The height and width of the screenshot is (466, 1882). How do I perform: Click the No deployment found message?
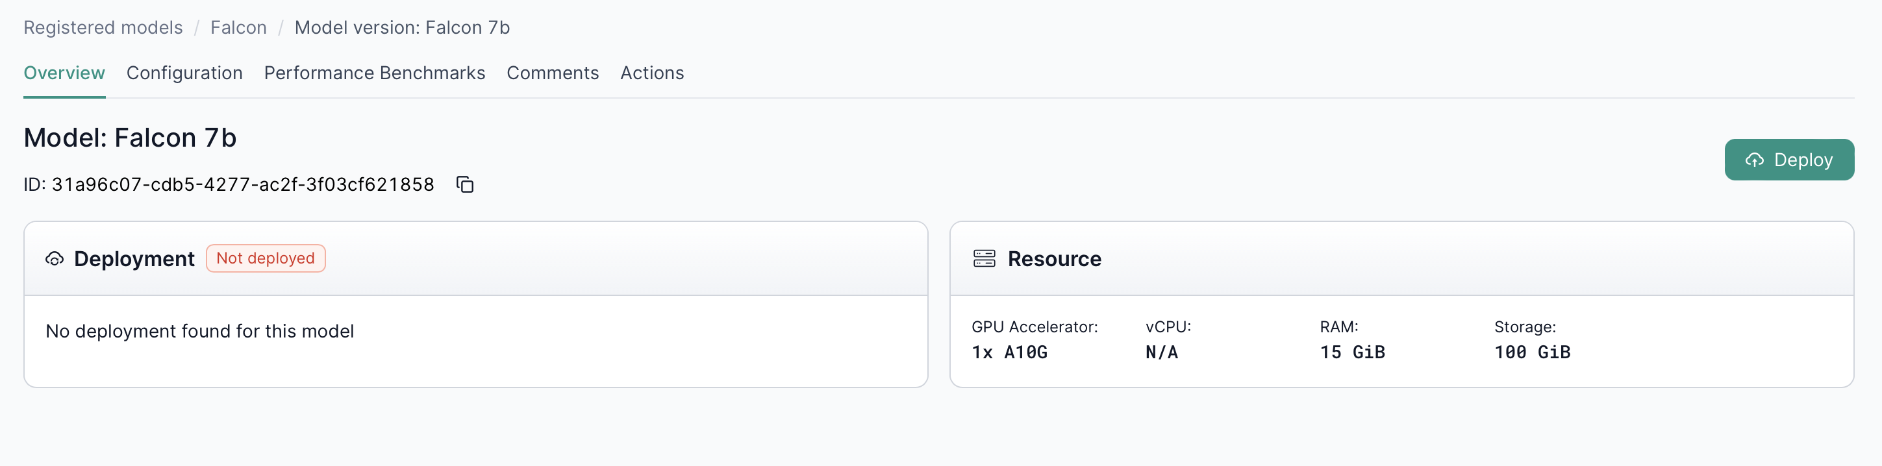tap(199, 332)
